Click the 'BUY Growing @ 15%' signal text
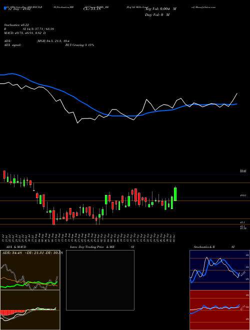Viewport: 250px width, 330px height. [x=79, y=45]
